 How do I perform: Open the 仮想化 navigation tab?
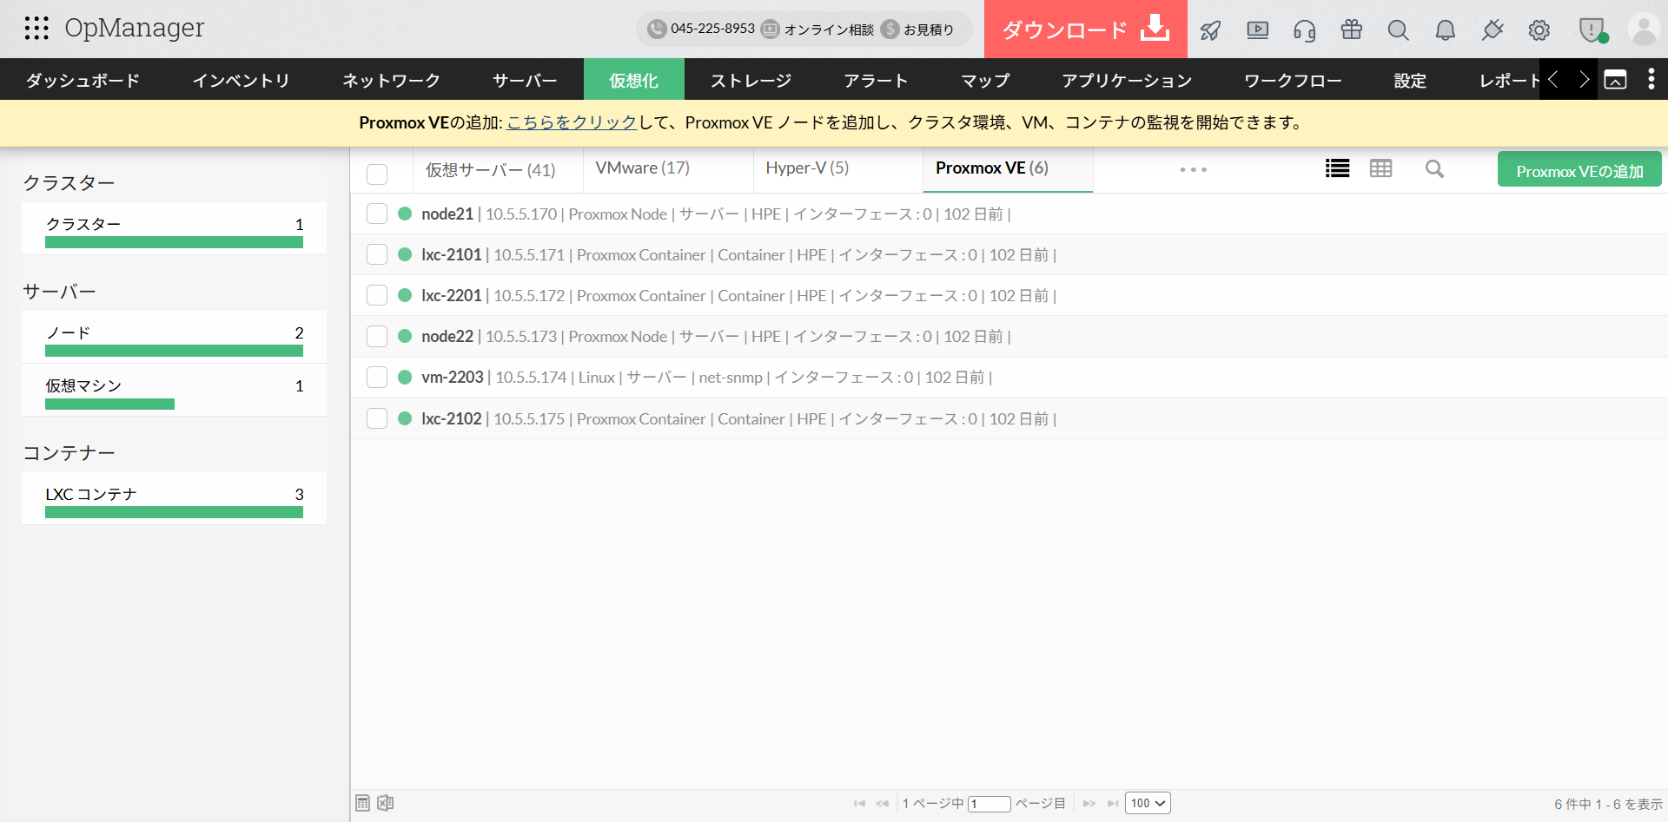click(x=633, y=80)
